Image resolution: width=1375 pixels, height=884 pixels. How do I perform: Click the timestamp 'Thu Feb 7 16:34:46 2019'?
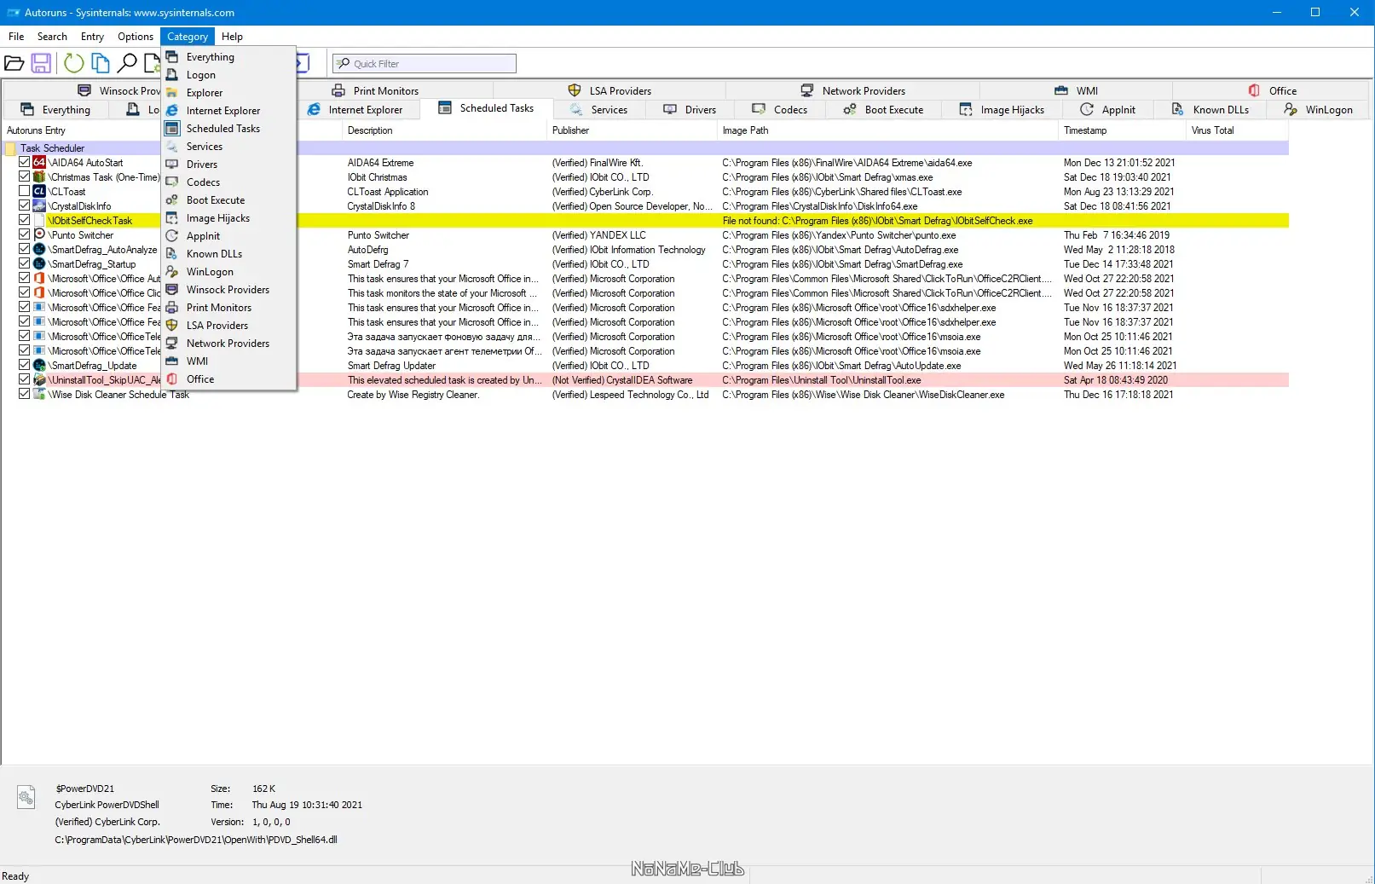tap(1117, 235)
